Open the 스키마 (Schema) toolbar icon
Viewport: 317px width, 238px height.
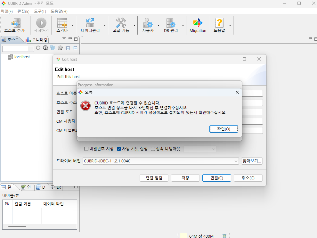62,23
